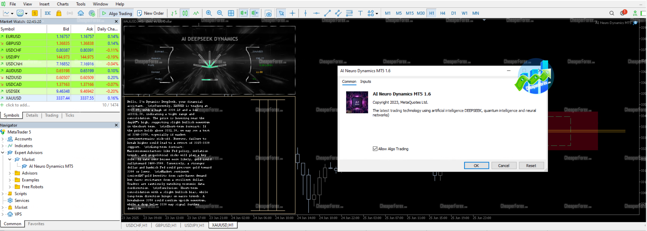Select the equidistant channel tool
Screen dimensions: 647x231
(x=338, y=13)
